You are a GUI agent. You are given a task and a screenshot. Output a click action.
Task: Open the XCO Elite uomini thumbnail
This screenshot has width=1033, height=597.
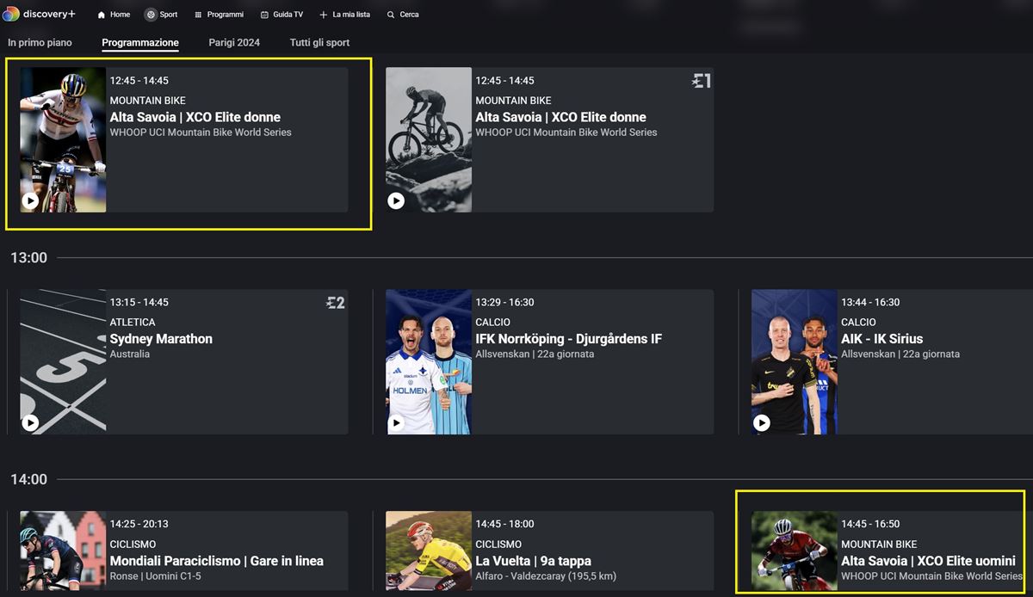click(795, 551)
